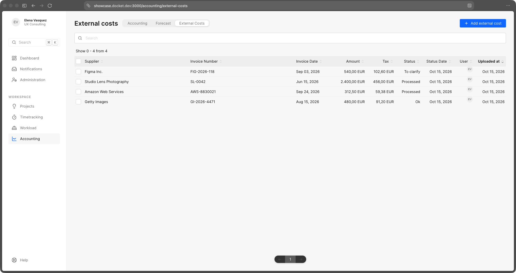Open Timetracking stopwatch icon
The width and height of the screenshot is (516, 273).
tap(14, 117)
